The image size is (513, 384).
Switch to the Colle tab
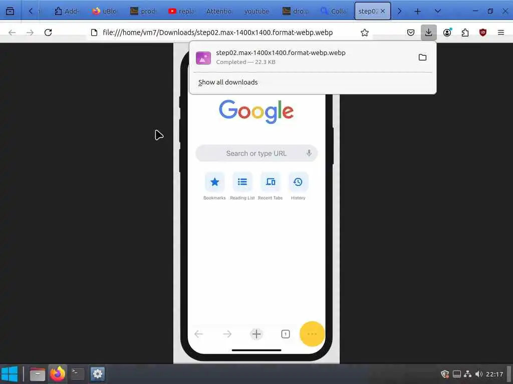point(333,11)
